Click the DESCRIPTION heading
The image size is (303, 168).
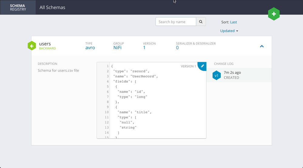click(x=47, y=64)
